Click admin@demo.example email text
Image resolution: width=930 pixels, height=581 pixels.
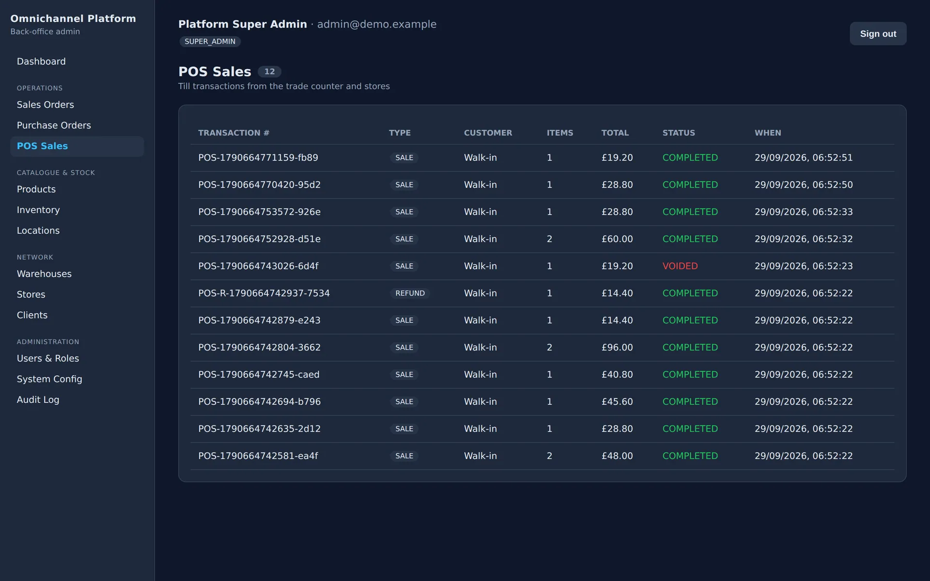pos(377,24)
